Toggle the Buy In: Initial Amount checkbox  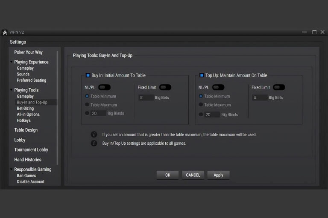coord(88,75)
